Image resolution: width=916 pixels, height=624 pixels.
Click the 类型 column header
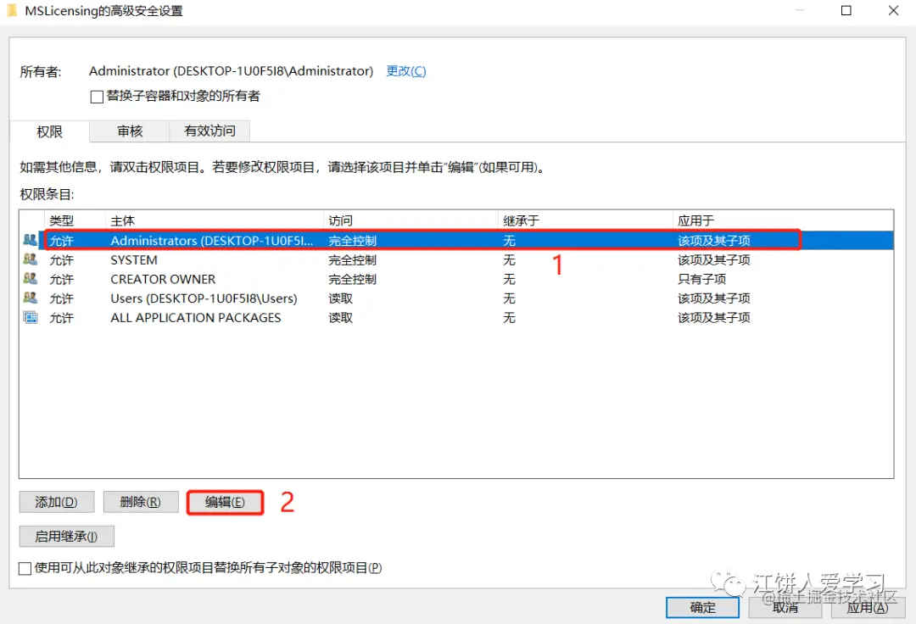click(75, 220)
